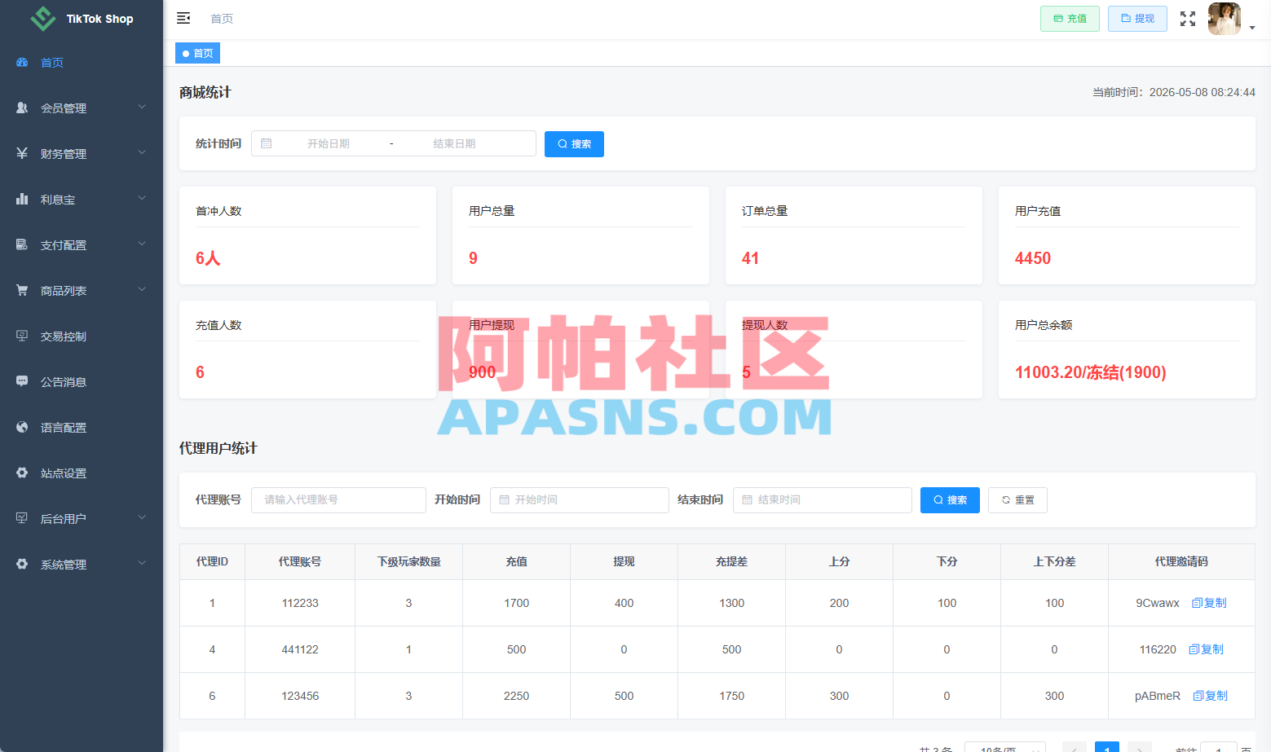Collapse the sidebar with the hamburger icon

point(183,18)
